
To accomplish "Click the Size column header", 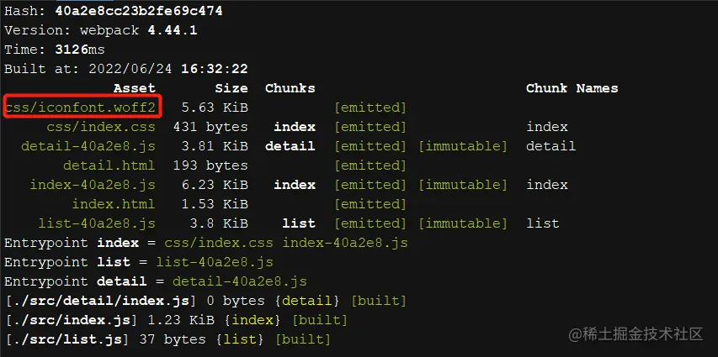I will pyautogui.click(x=231, y=88).
